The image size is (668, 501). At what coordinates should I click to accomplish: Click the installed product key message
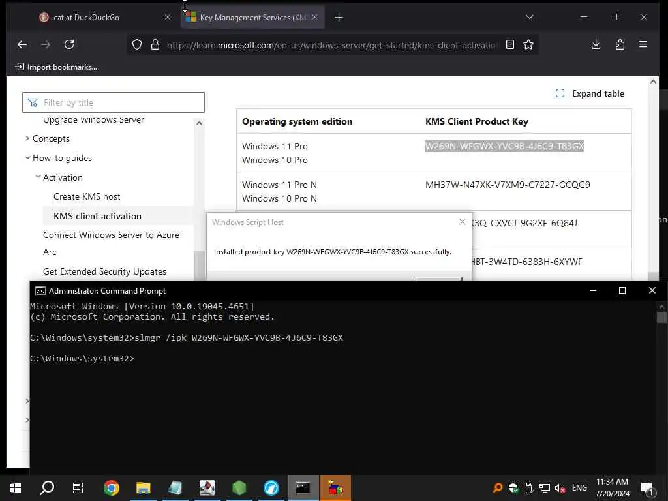tap(332, 252)
